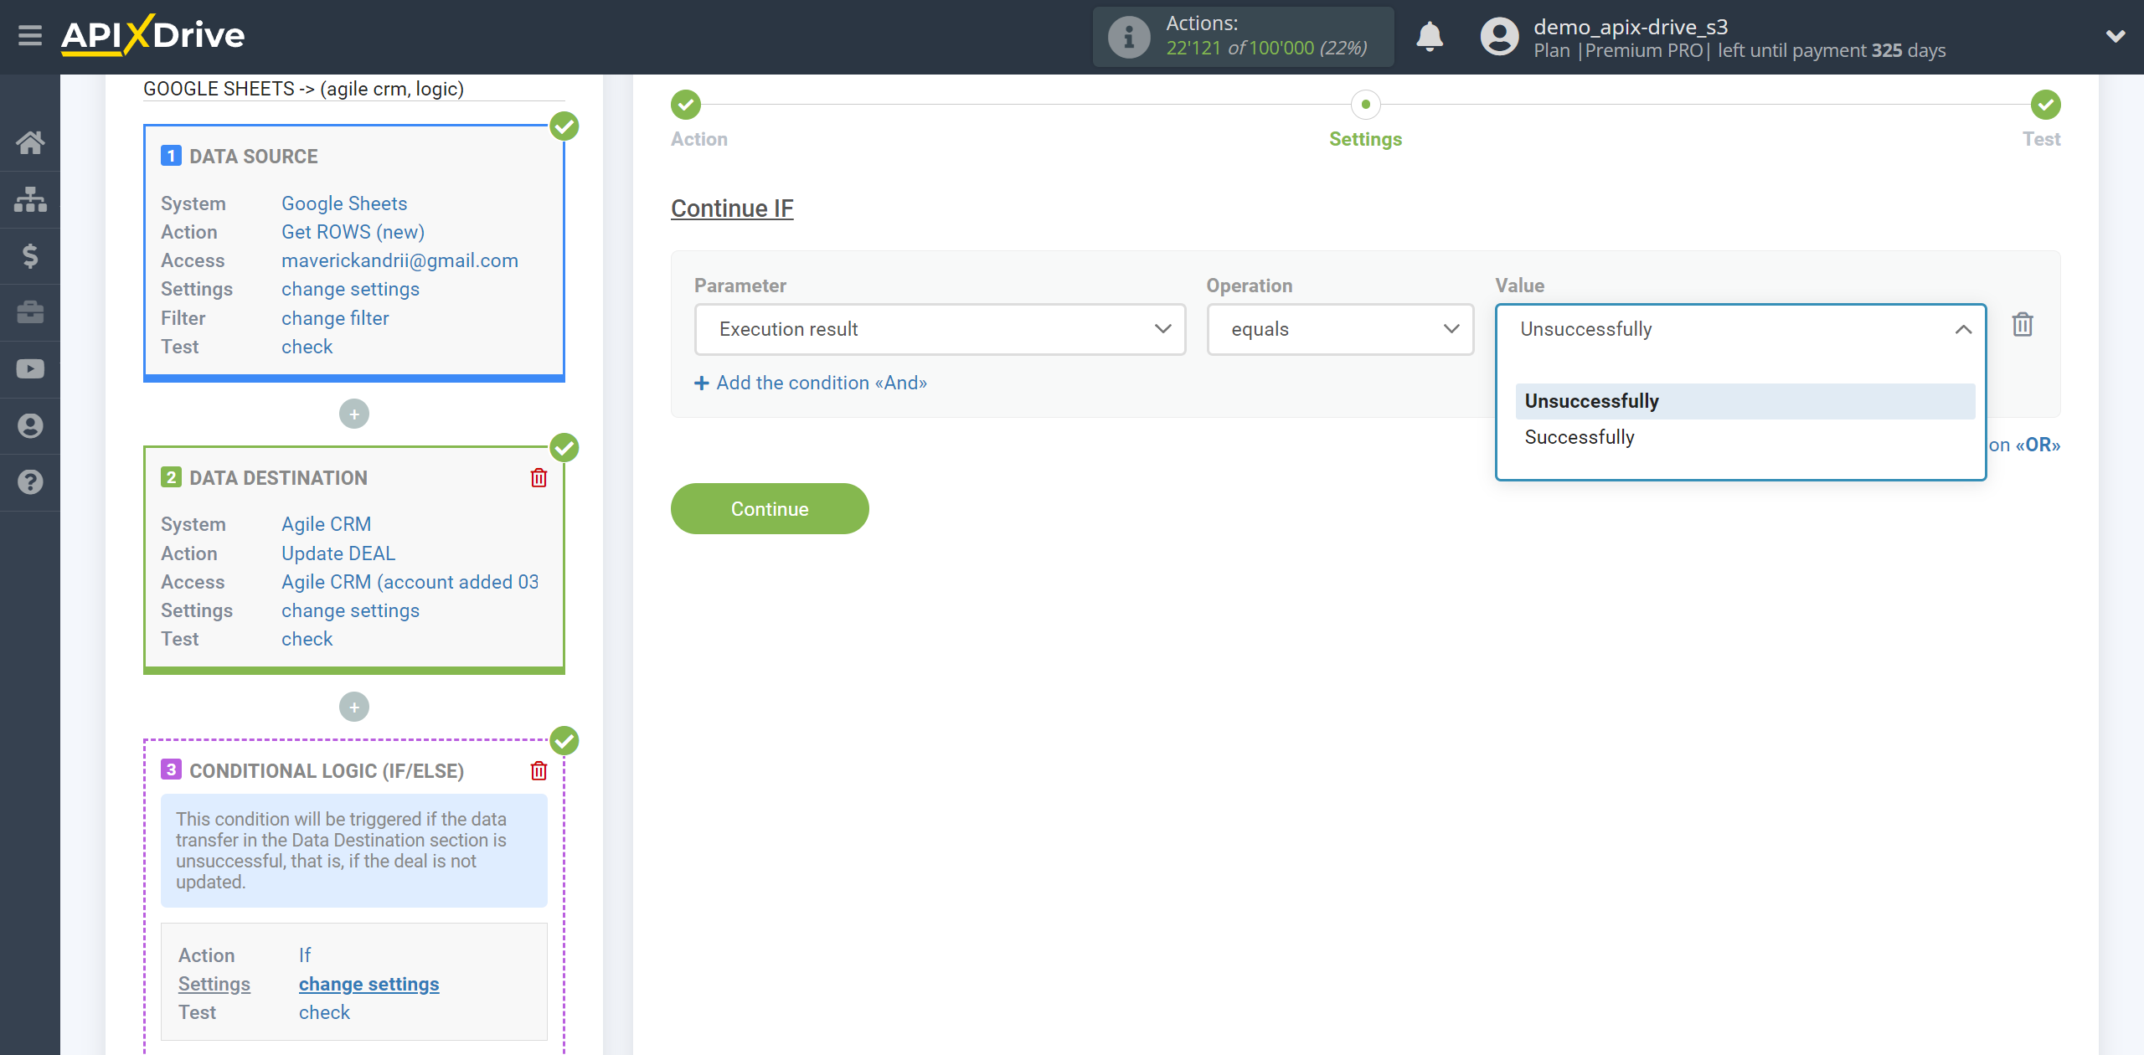Select Successfully from the value list
This screenshot has height=1055, width=2144.
tap(1580, 436)
